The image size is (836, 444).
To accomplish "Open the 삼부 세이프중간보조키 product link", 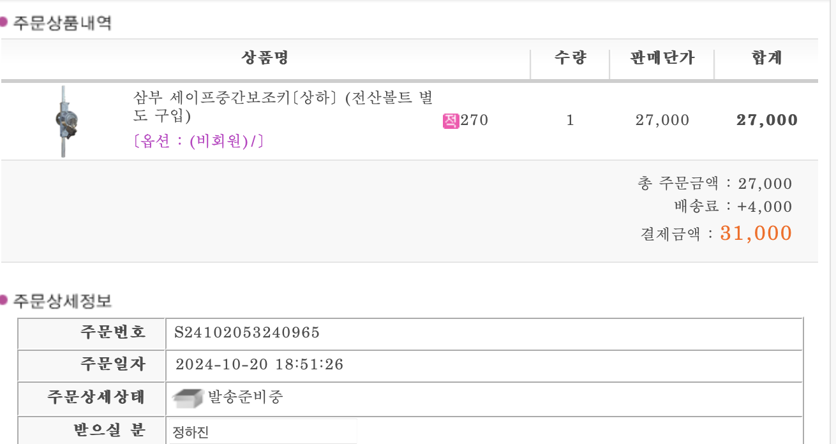I will tap(283, 107).
